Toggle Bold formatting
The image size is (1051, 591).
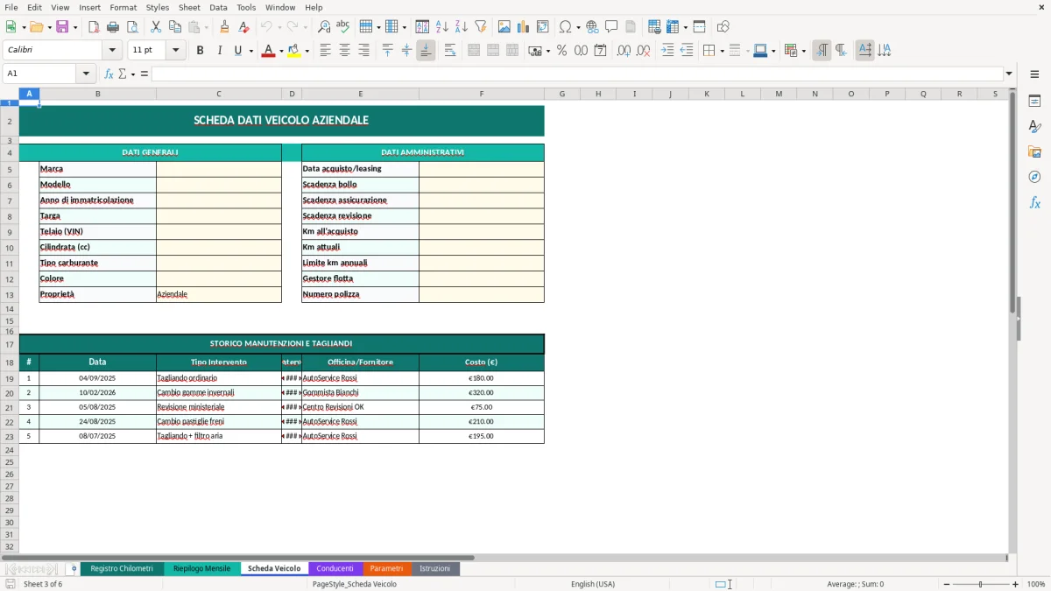[200, 51]
